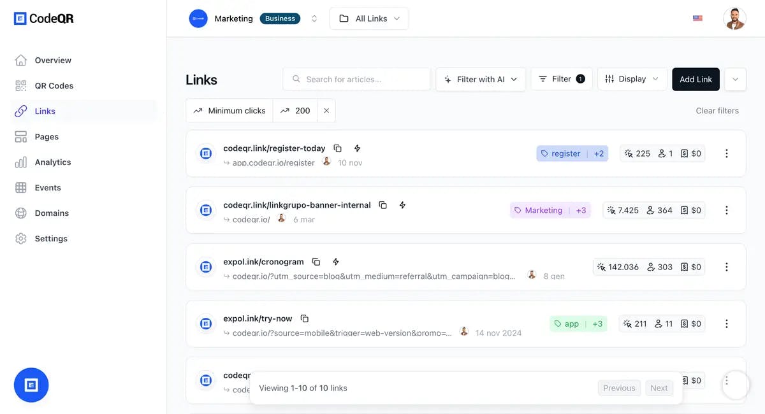Copy linkgrupo-banner-internal link
Viewport: 765px width, 414px height.
pyautogui.click(x=383, y=205)
